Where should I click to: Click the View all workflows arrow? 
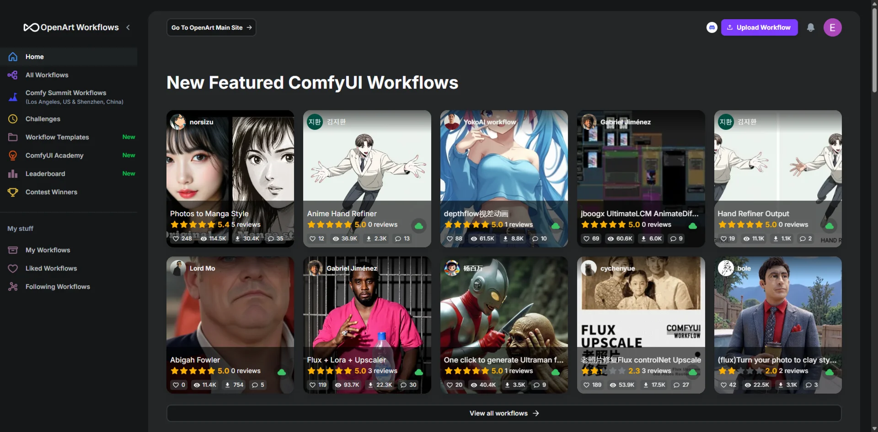pos(536,413)
